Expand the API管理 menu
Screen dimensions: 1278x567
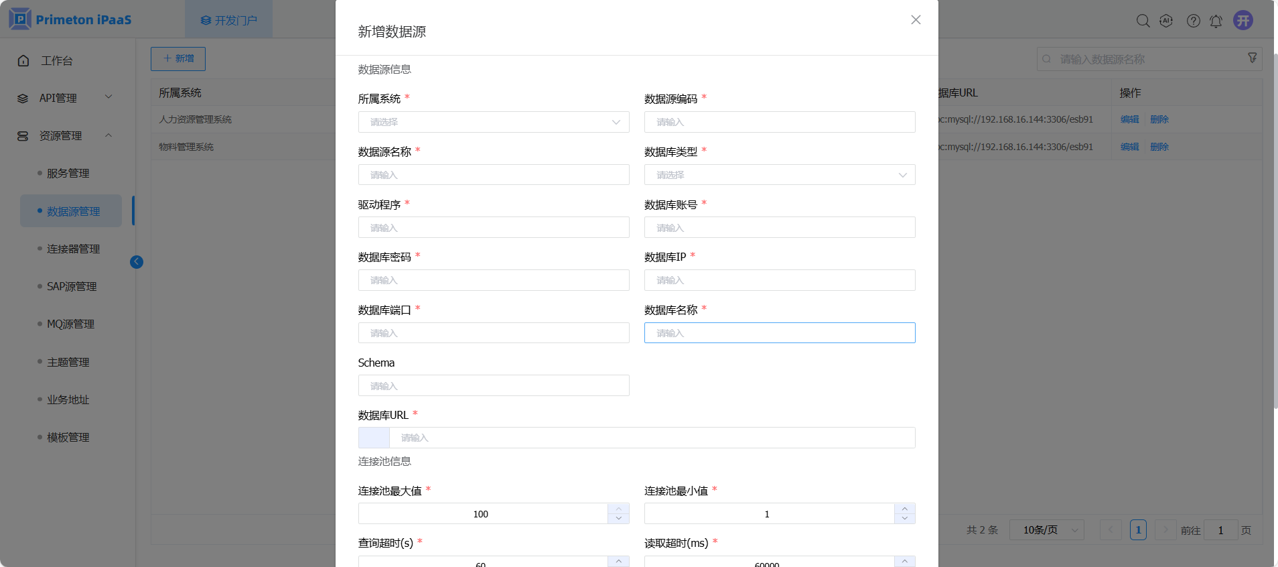tap(66, 98)
